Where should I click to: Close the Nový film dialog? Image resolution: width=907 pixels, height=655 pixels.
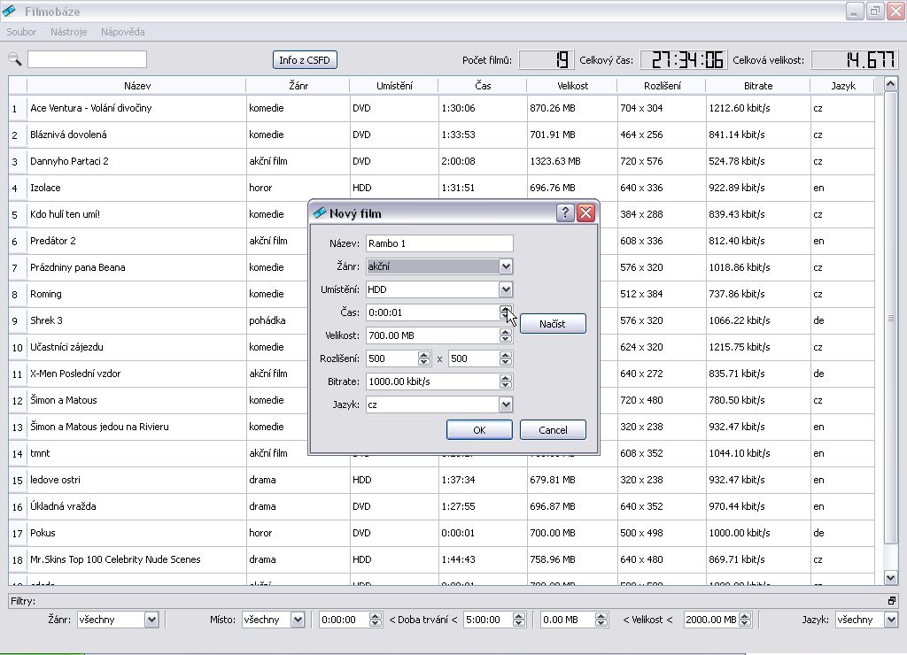pos(585,213)
